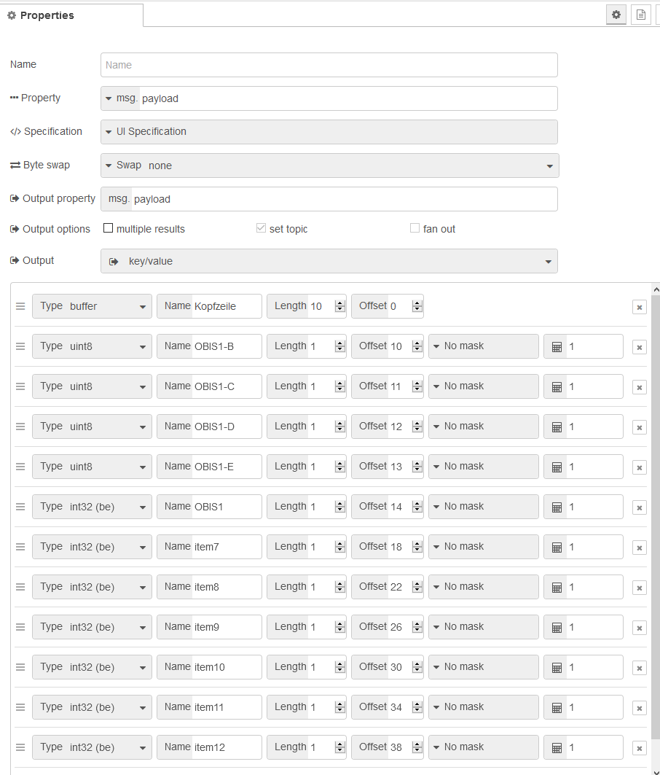Toggle the set topic checkbox
This screenshot has width=660, height=775.
click(261, 228)
